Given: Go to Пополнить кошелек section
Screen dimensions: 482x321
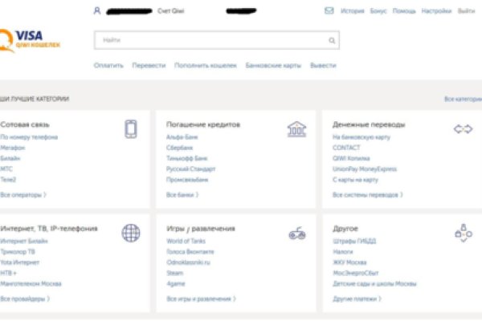Looking at the screenshot, I should point(206,65).
